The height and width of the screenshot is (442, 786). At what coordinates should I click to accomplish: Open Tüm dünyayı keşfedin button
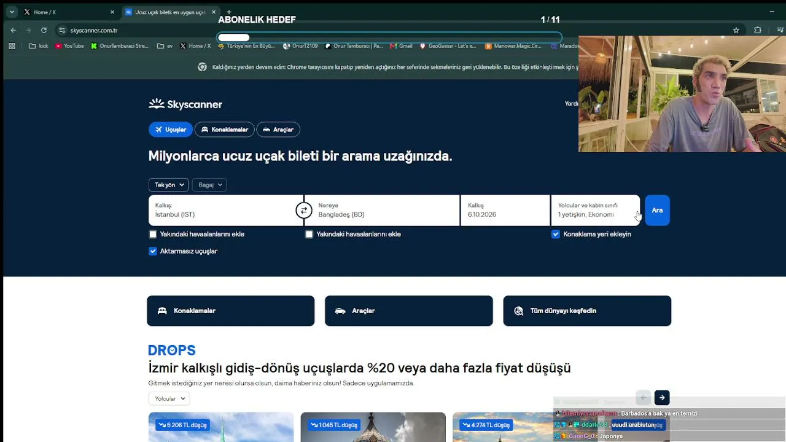tap(587, 311)
